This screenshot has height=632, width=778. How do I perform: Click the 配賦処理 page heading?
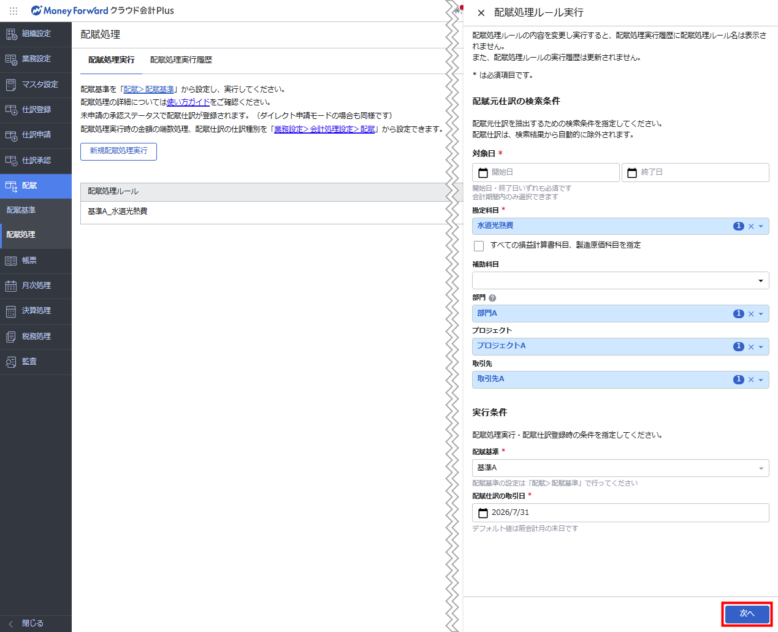(x=101, y=35)
